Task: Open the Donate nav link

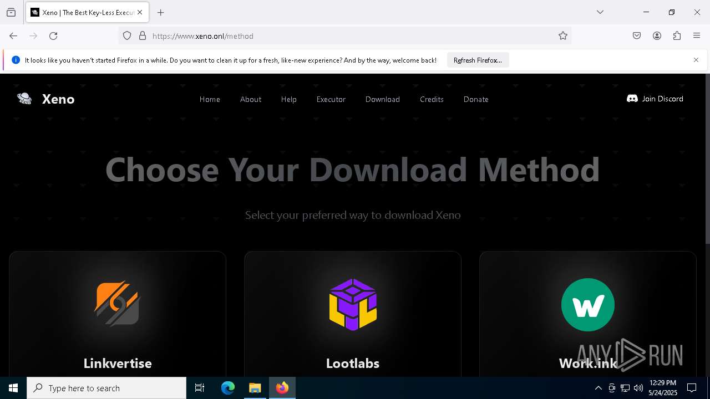Action: [476, 99]
